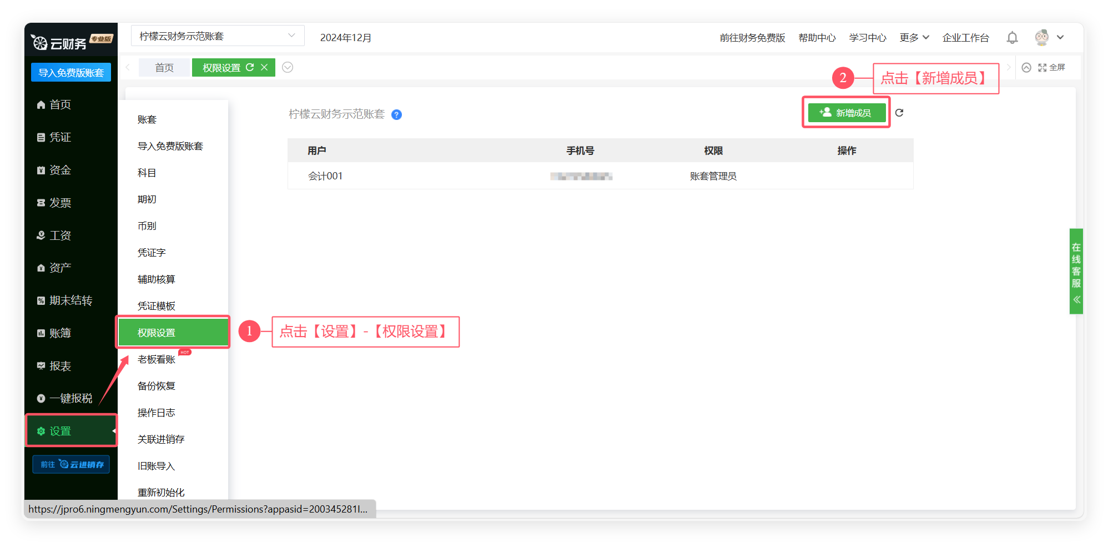Click the 新增成员 button

tap(846, 113)
